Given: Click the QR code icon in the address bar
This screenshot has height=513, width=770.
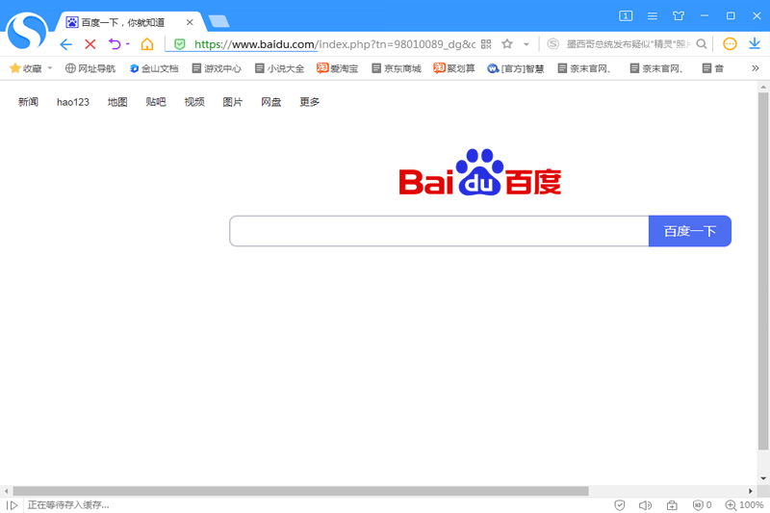Looking at the screenshot, I should pyautogui.click(x=486, y=44).
